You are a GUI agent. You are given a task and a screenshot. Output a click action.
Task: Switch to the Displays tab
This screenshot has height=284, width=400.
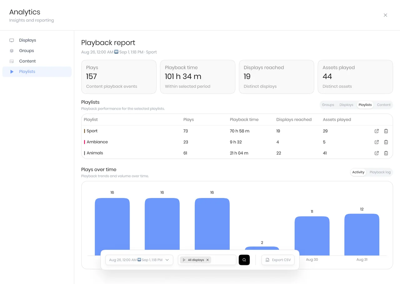point(346,105)
